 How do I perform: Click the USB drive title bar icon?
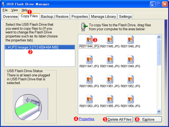(3, 4)
